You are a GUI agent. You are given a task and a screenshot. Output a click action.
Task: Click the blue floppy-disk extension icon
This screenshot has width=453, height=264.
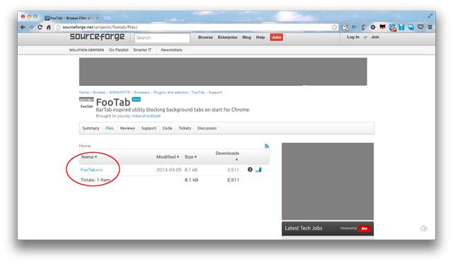pos(401,27)
